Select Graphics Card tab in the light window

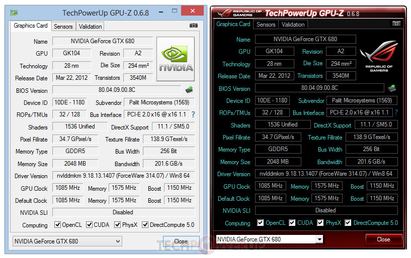tap(31, 26)
